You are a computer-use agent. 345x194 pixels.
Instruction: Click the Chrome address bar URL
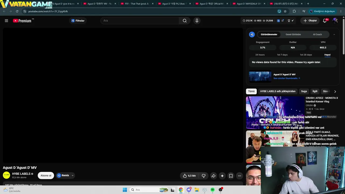[x=48, y=11]
